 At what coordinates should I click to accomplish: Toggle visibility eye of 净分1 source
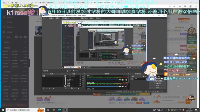coord(80,78)
